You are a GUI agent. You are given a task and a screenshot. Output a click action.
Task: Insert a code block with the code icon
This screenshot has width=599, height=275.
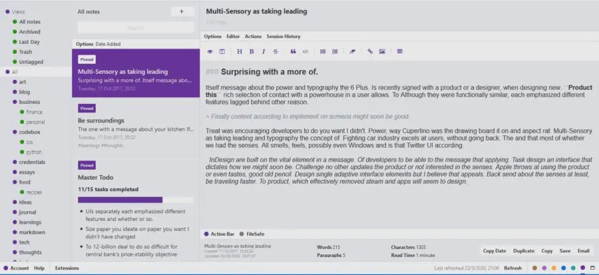[305, 51]
